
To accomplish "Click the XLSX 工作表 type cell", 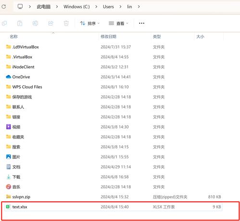I will (164, 207).
